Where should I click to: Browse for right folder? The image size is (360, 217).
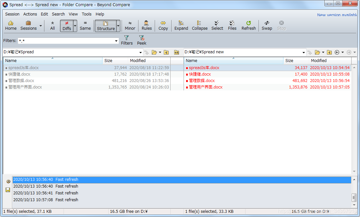click(x=317, y=52)
